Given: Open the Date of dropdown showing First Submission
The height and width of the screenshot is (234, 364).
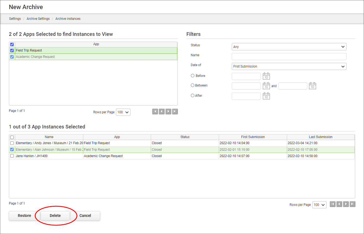Looking at the screenshot, I should coord(289,66).
